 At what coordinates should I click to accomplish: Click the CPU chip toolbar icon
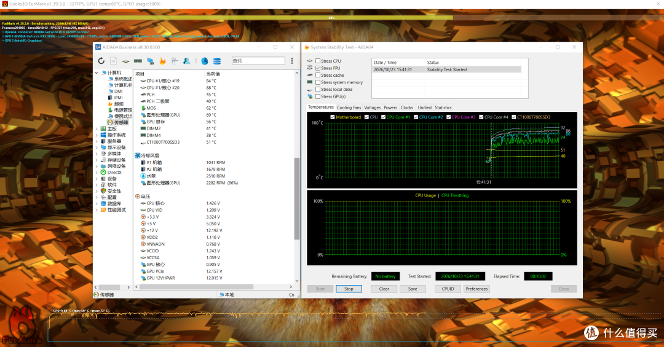click(126, 61)
